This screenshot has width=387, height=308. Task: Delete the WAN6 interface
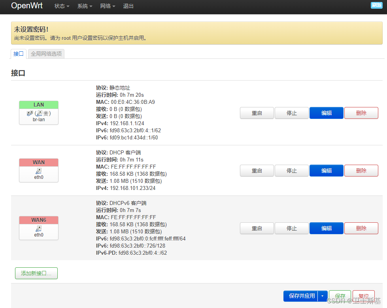(x=361, y=228)
